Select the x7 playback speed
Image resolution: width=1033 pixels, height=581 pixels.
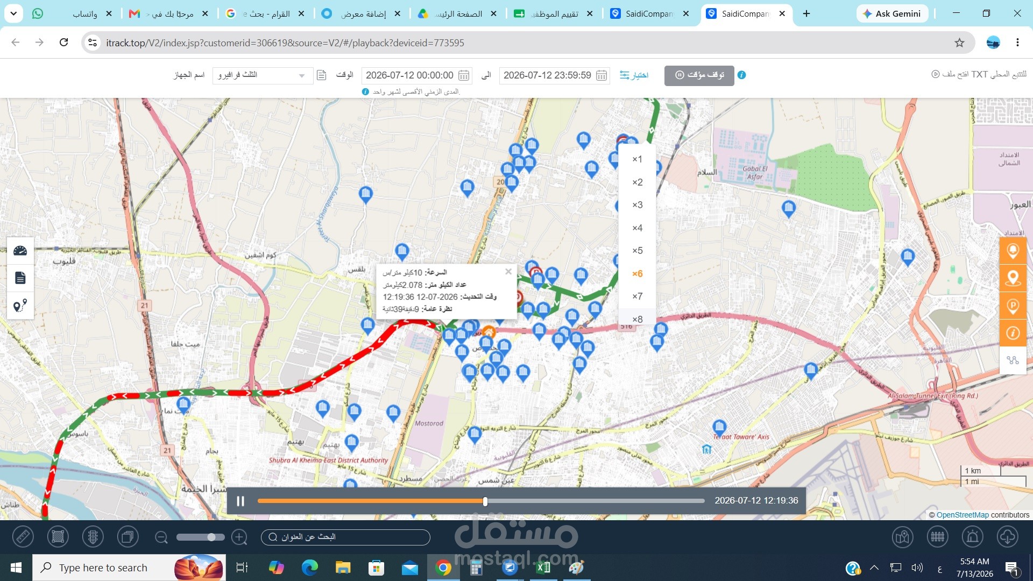click(637, 296)
